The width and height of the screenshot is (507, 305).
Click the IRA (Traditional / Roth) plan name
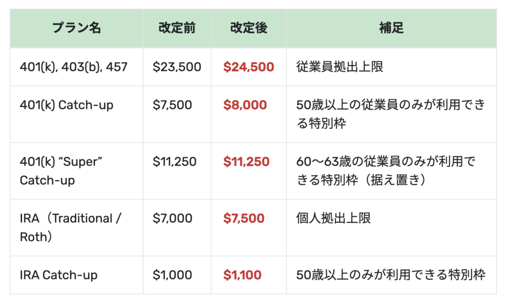coord(70,227)
